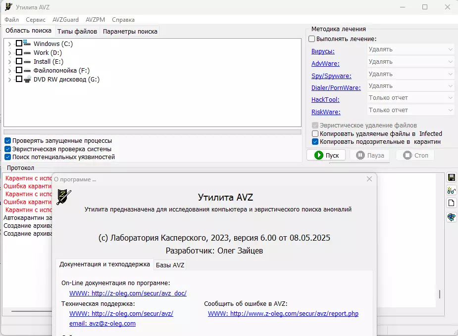Open the RiskWare action dropdown
The height and width of the screenshot is (336, 458).
click(x=410, y=110)
